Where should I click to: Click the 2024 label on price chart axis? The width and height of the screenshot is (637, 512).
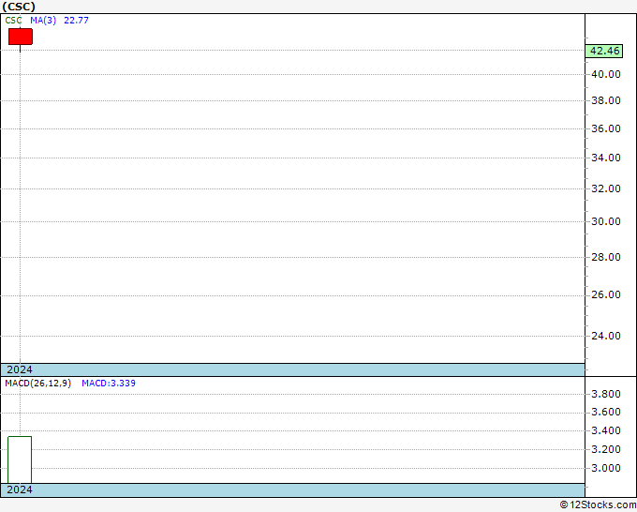(x=20, y=369)
